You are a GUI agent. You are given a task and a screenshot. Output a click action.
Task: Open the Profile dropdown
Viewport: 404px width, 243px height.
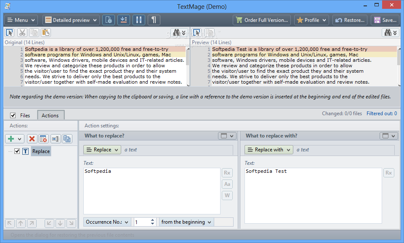[x=311, y=20]
